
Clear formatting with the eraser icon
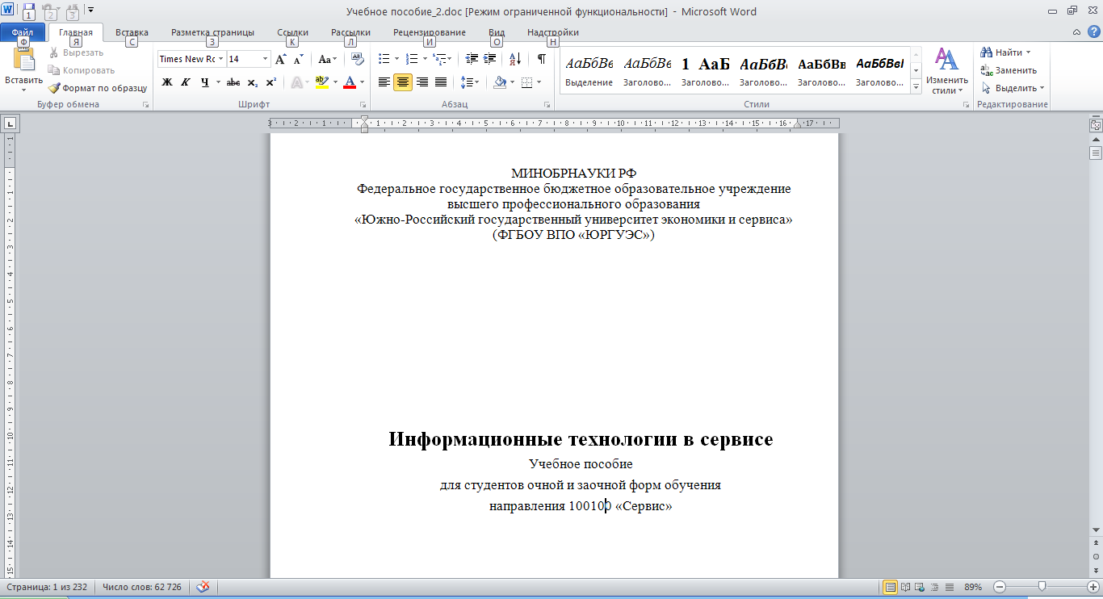pyautogui.click(x=358, y=59)
